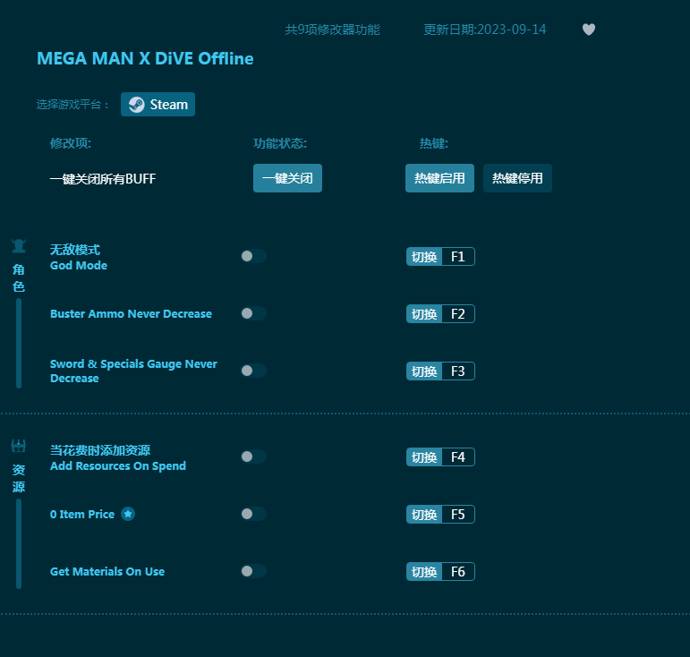Click 切换 button for F5 hotkey

pos(424,514)
